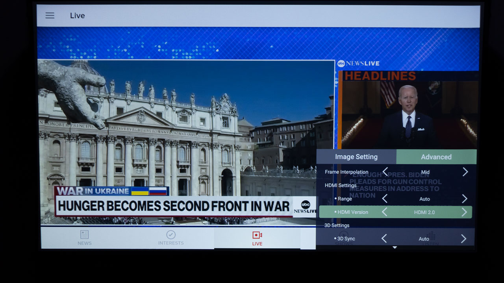Switch to the Image Setting tab
Screen dimensions: 504x283
pyautogui.click(x=356, y=157)
